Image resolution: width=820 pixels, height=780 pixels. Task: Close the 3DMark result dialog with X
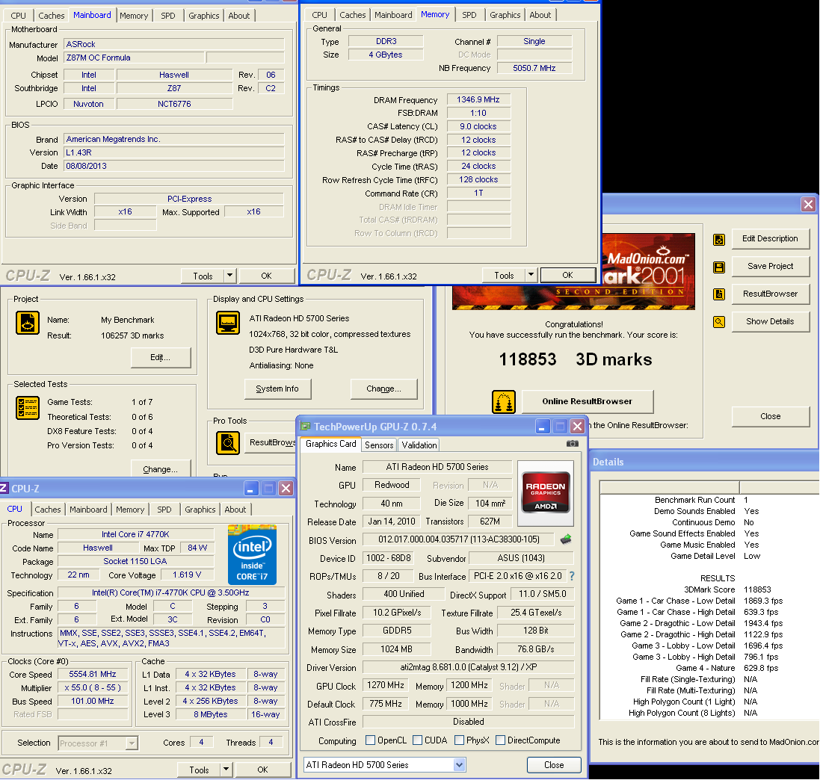point(808,205)
